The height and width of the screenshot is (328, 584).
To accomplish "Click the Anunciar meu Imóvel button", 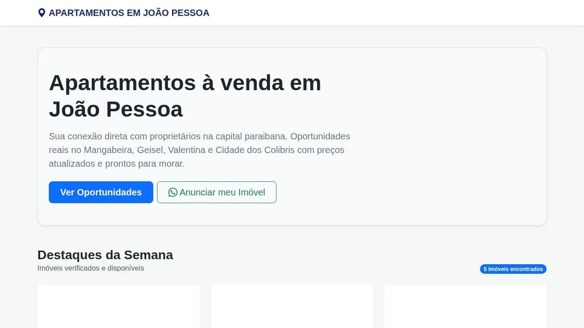I will tap(216, 192).
